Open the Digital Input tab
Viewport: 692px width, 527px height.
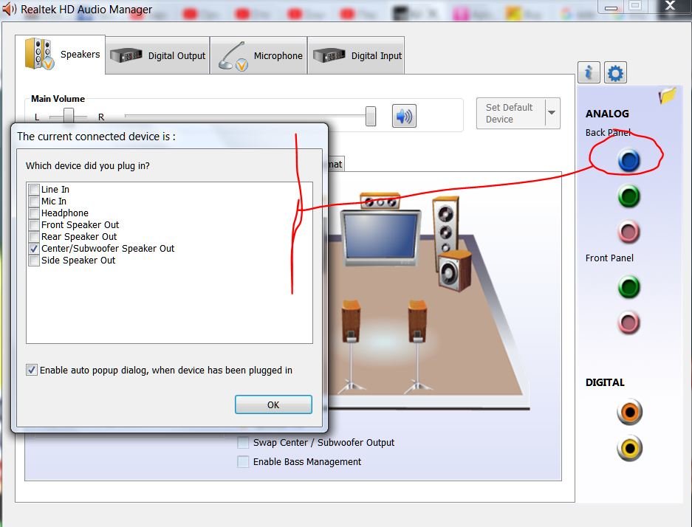(x=356, y=55)
